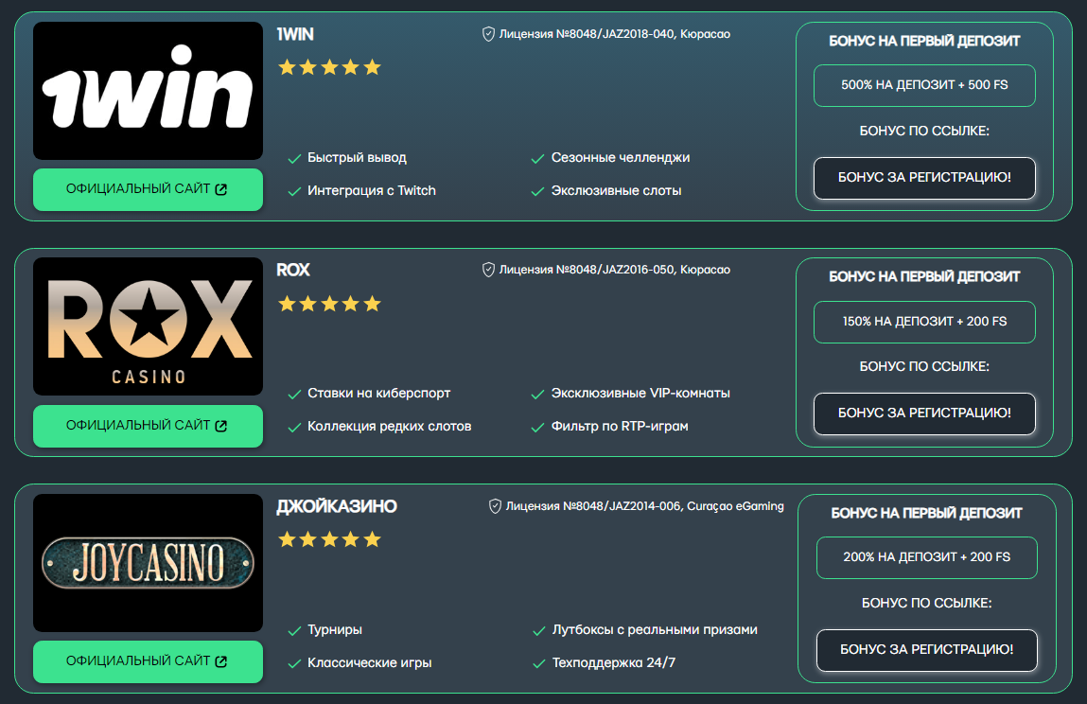Click the checkmark icon next to "Ставки на киберспорт"
This screenshot has height=704, width=1087.
tap(294, 395)
